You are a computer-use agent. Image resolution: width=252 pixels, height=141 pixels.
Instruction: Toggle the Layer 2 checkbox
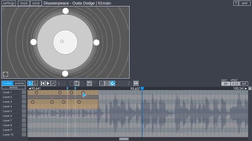pos(24,97)
